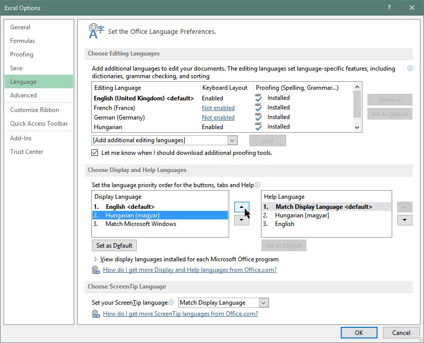This screenshot has width=424, height=343.
Task: Close the Excel Options dialog
Action: (x=412, y=8)
